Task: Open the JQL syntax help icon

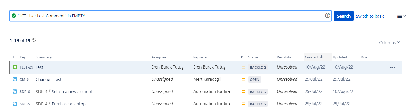Action: 327,16
